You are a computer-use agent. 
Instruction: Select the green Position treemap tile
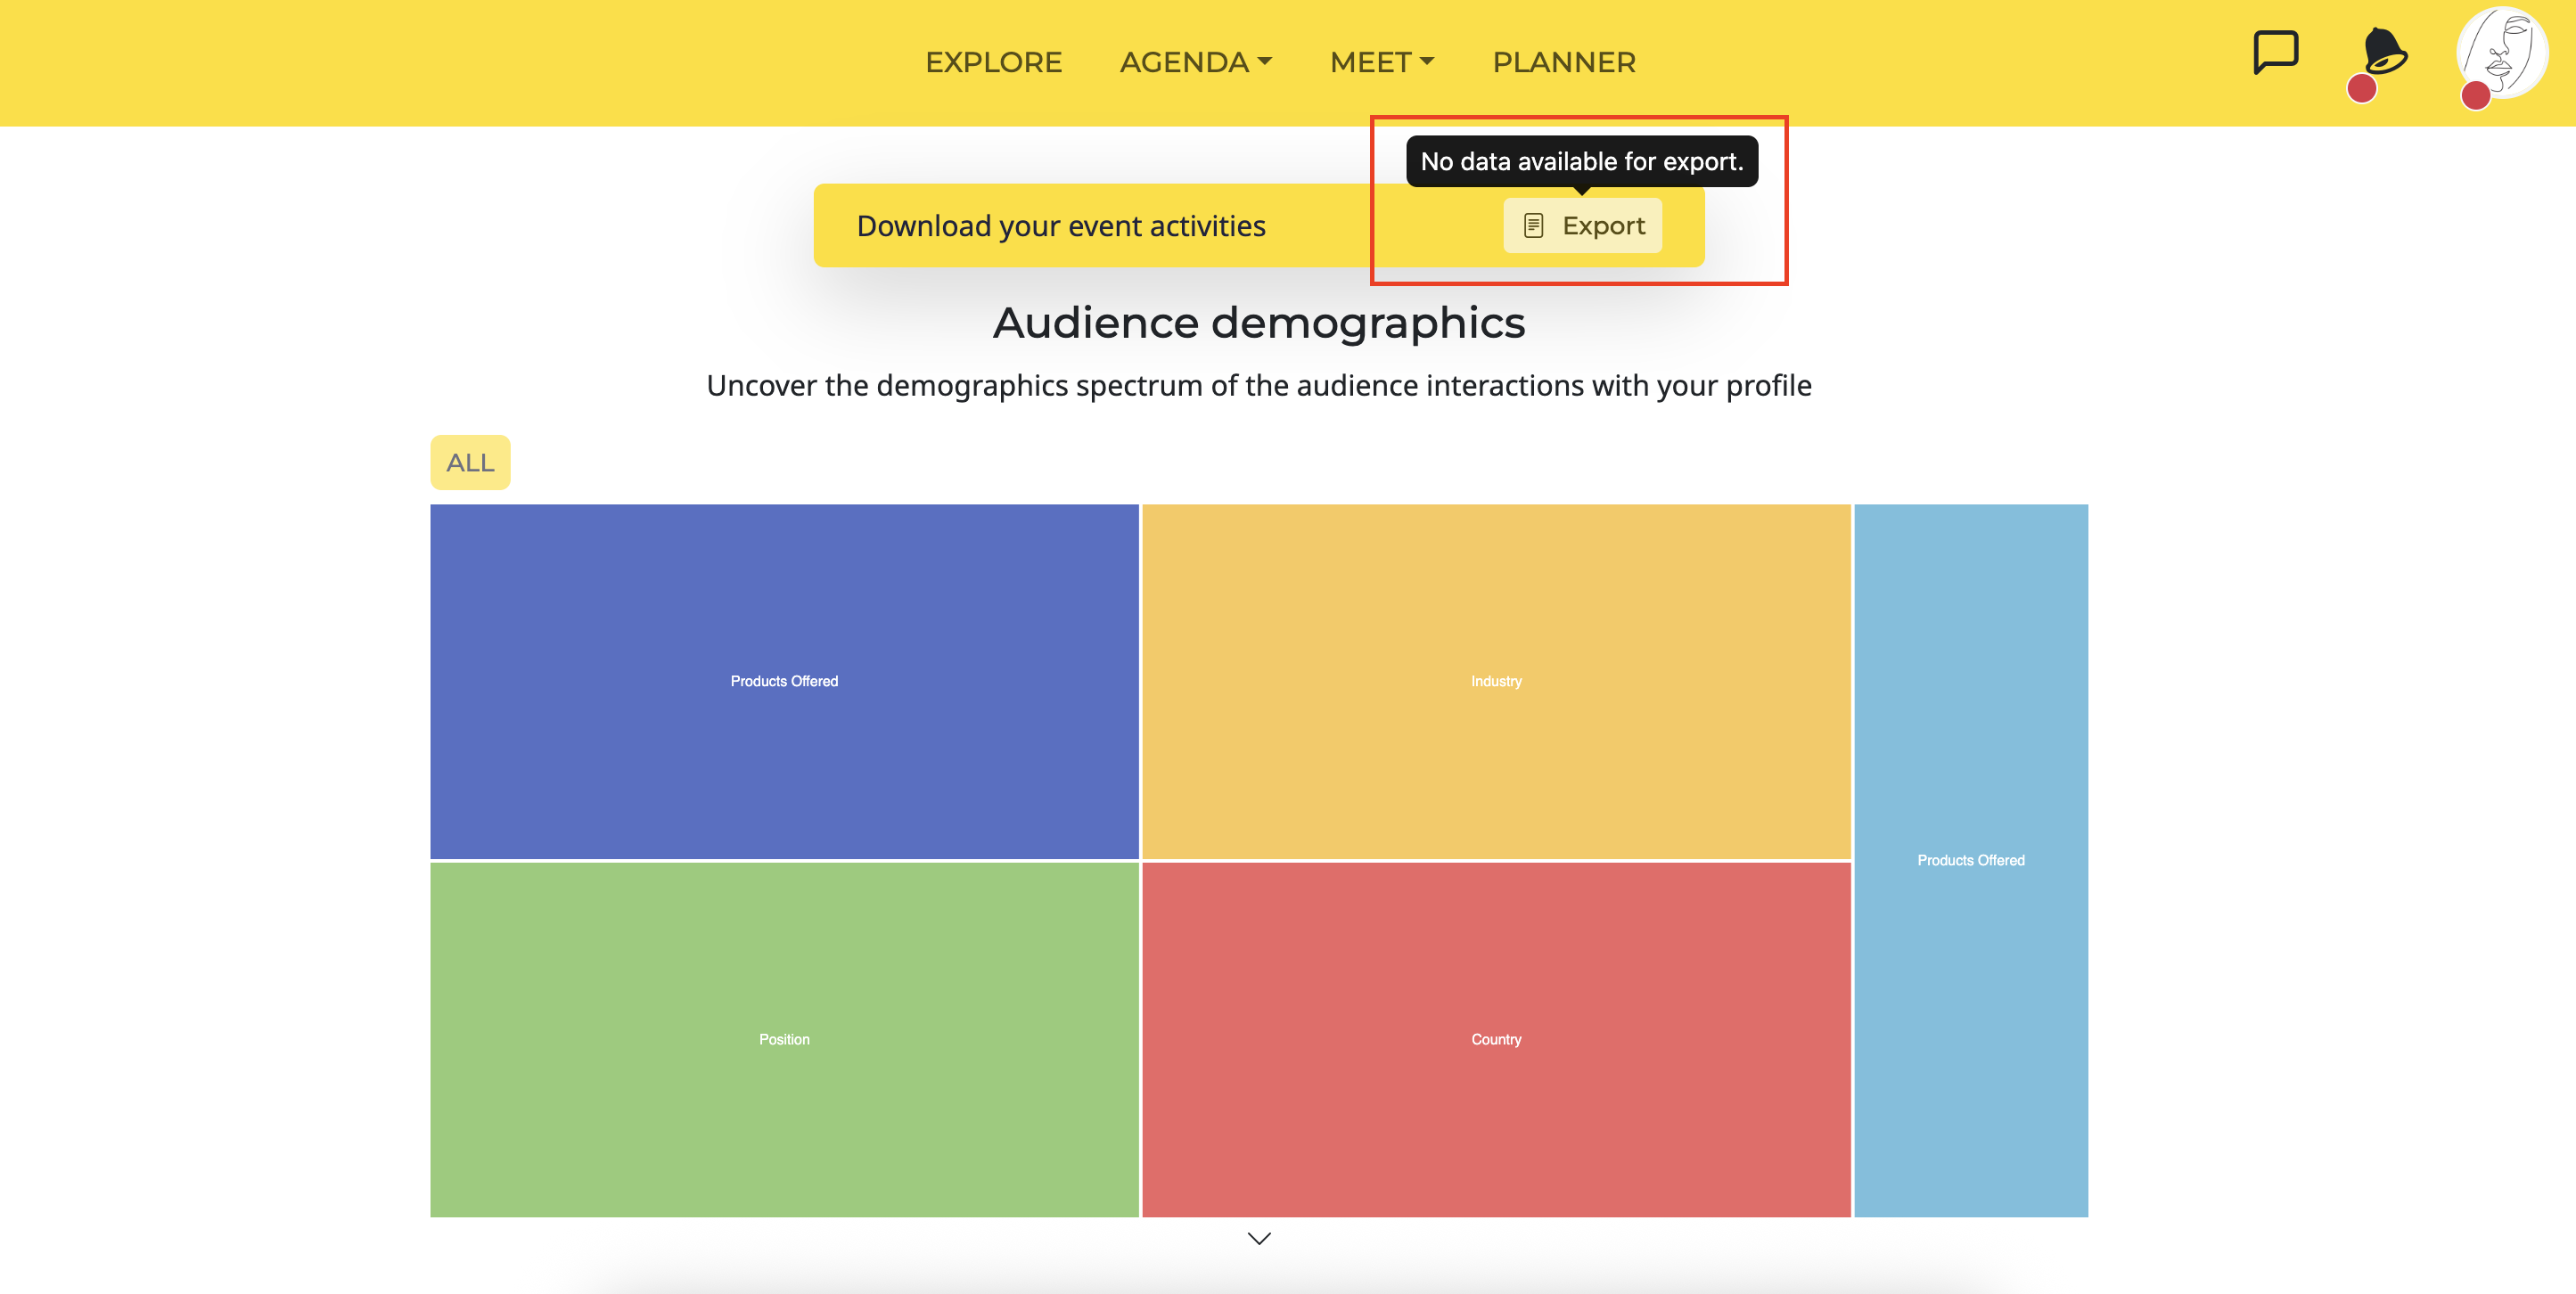click(x=784, y=1039)
